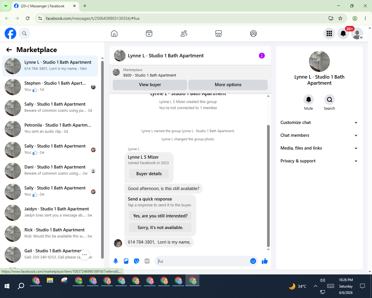The image size is (372, 298).
Task: Switch to the Messenger Facebook tab
Action: (45, 6)
